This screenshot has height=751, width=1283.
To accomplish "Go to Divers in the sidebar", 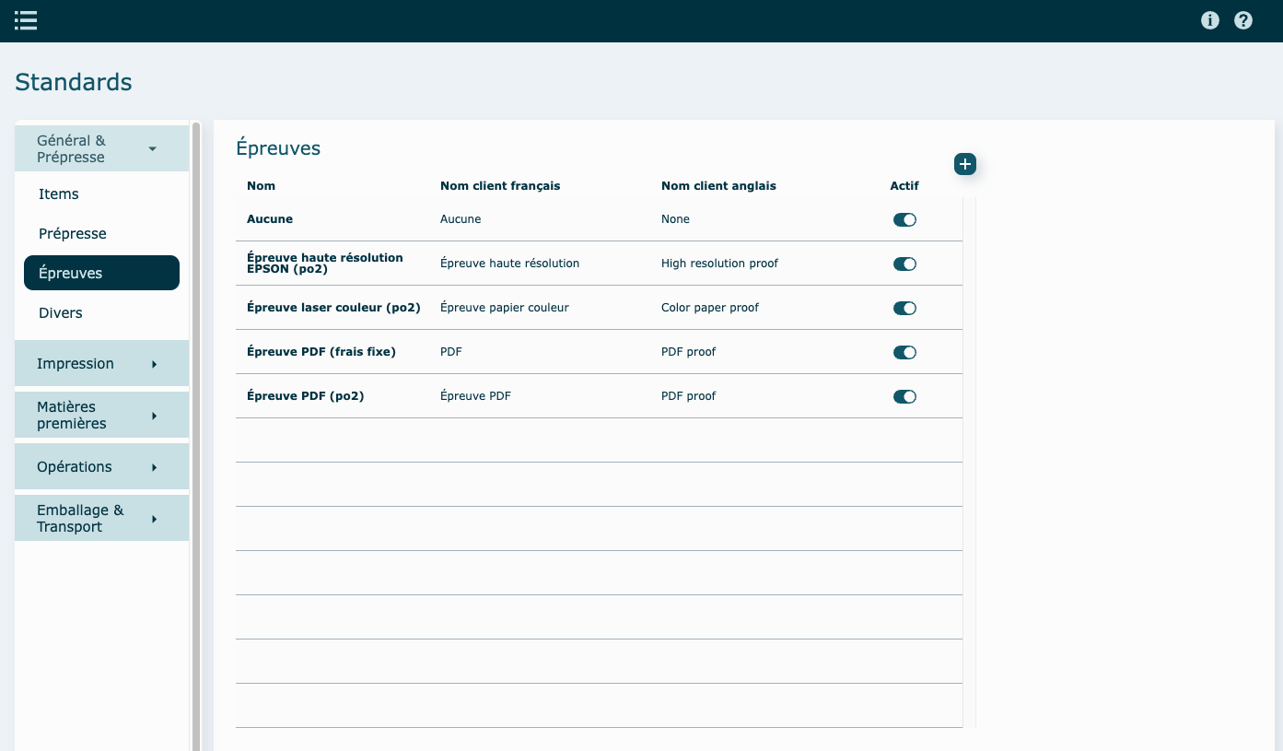I will coord(61,313).
